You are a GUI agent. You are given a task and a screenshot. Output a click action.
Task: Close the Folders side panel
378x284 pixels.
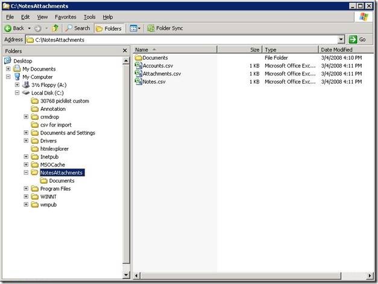(125, 51)
